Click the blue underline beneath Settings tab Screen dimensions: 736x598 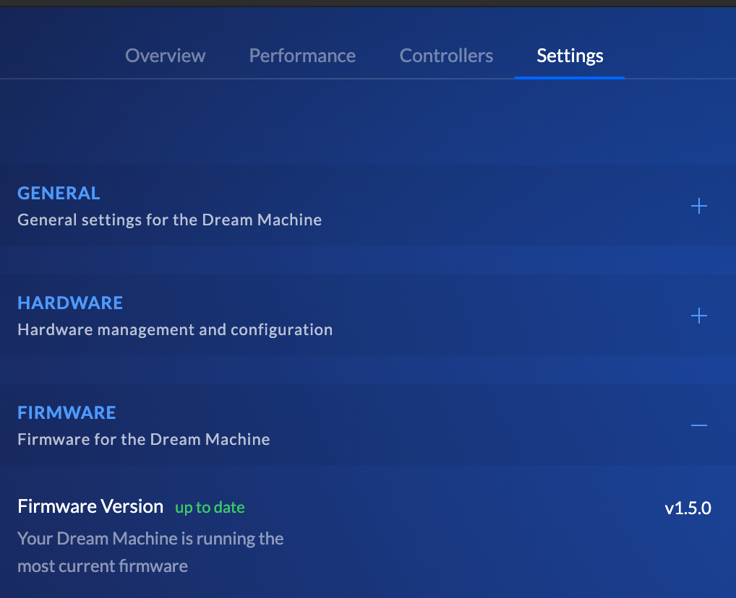[x=570, y=77]
